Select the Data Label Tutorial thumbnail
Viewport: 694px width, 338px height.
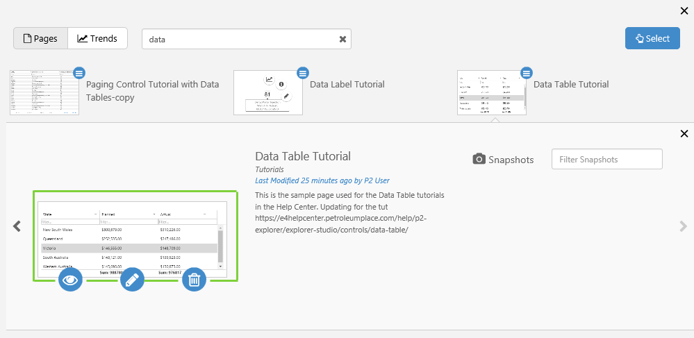[x=268, y=92]
